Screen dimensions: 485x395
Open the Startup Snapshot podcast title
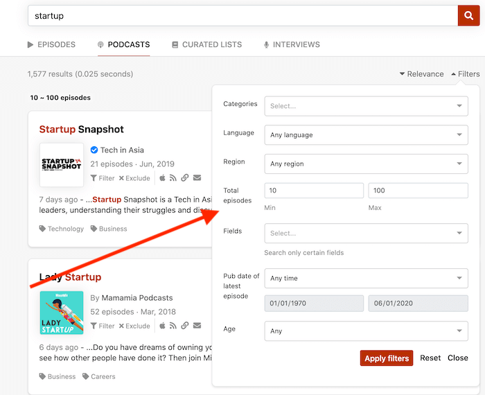[81, 129]
